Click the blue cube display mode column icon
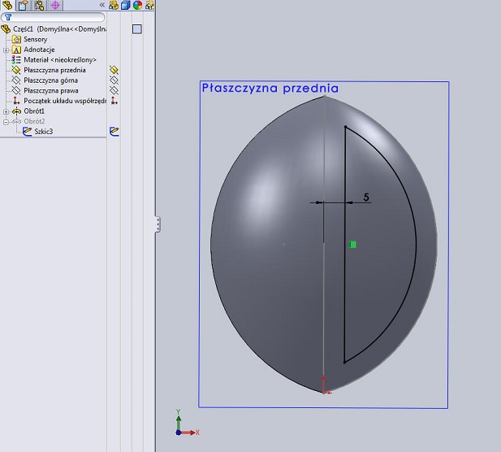 pos(126,5)
